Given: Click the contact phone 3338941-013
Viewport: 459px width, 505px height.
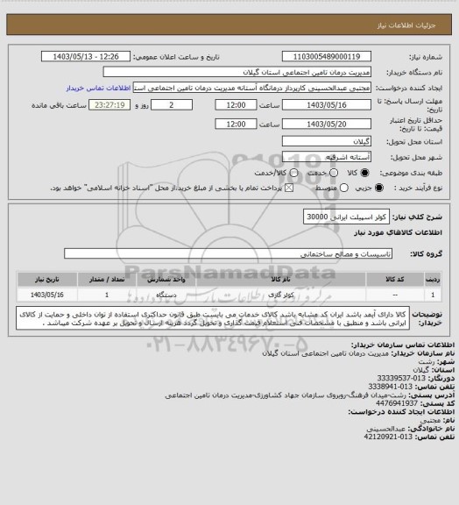Looking at the screenshot, I should pos(390,386).
